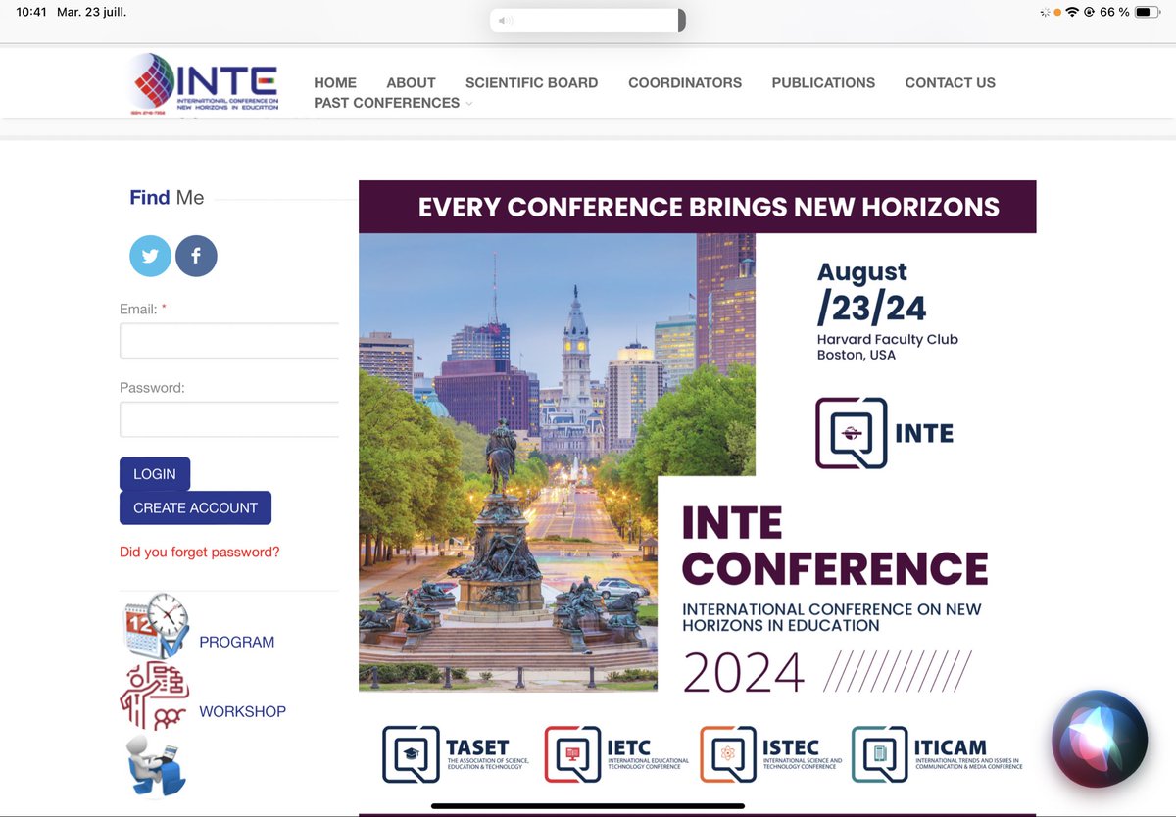Click the 'INTE CONFERENCE' banner title
Viewport: 1176px width, 817px height.
(x=835, y=546)
